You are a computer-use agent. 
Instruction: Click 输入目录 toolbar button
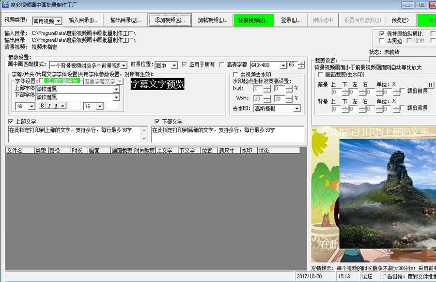[x=83, y=20]
